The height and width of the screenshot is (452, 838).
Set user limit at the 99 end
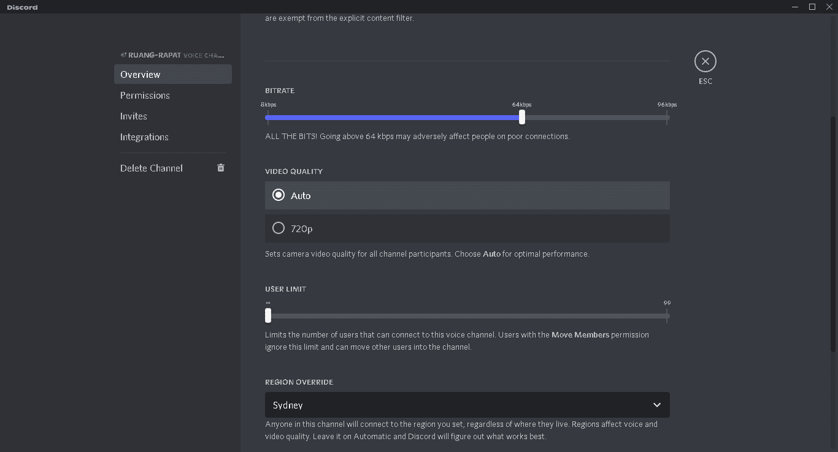pyautogui.click(x=667, y=316)
